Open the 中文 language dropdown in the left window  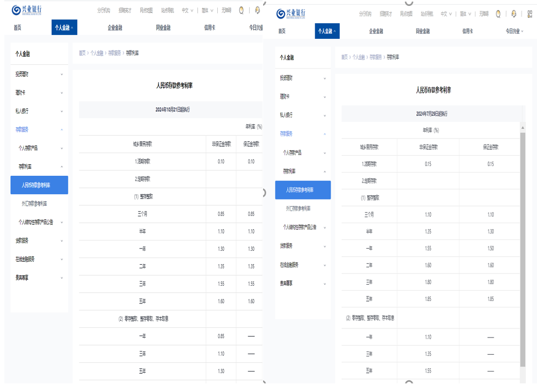click(187, 11)
